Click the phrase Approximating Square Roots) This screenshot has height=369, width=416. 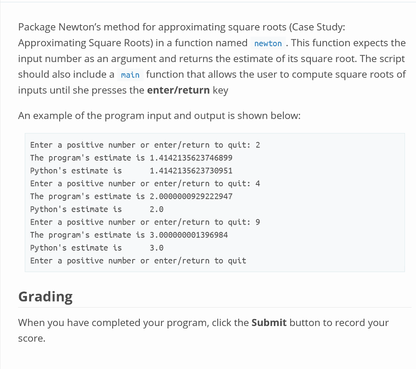[x=86, y=43]
